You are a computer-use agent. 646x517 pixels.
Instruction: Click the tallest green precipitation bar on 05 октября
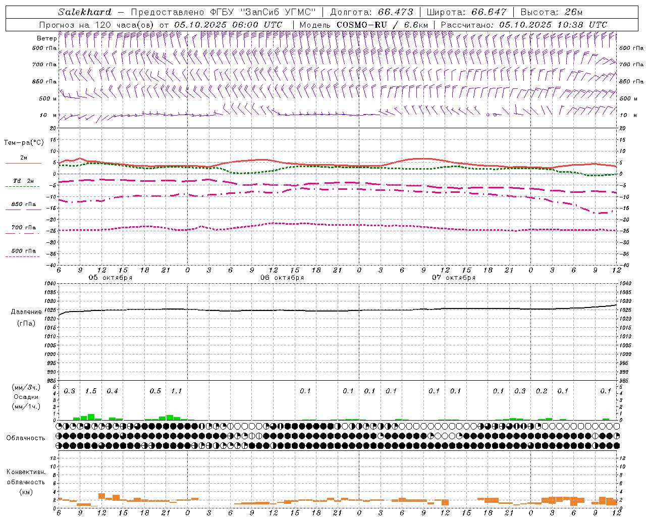point(91,417)
